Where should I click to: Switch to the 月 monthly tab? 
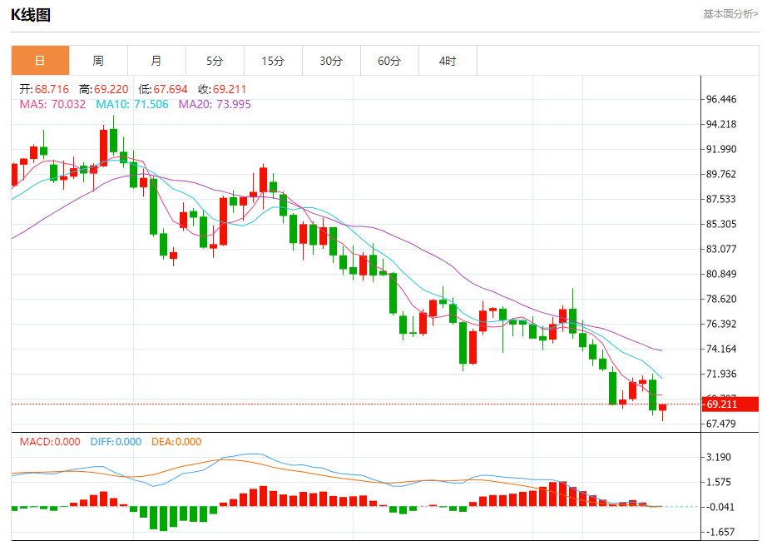[156, 61]
